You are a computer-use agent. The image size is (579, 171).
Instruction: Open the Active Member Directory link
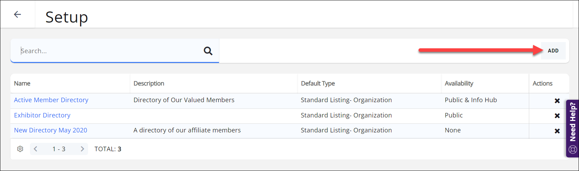(51, 100)
